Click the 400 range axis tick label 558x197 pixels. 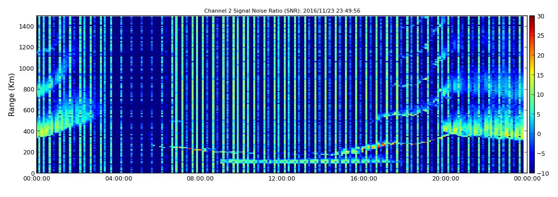29,131
